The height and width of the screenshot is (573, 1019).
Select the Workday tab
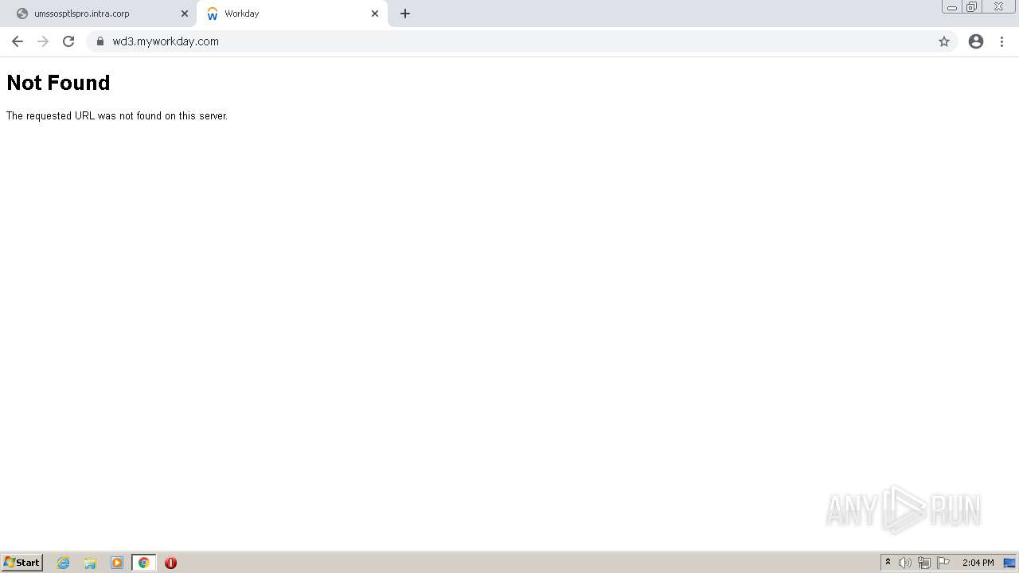291,14
